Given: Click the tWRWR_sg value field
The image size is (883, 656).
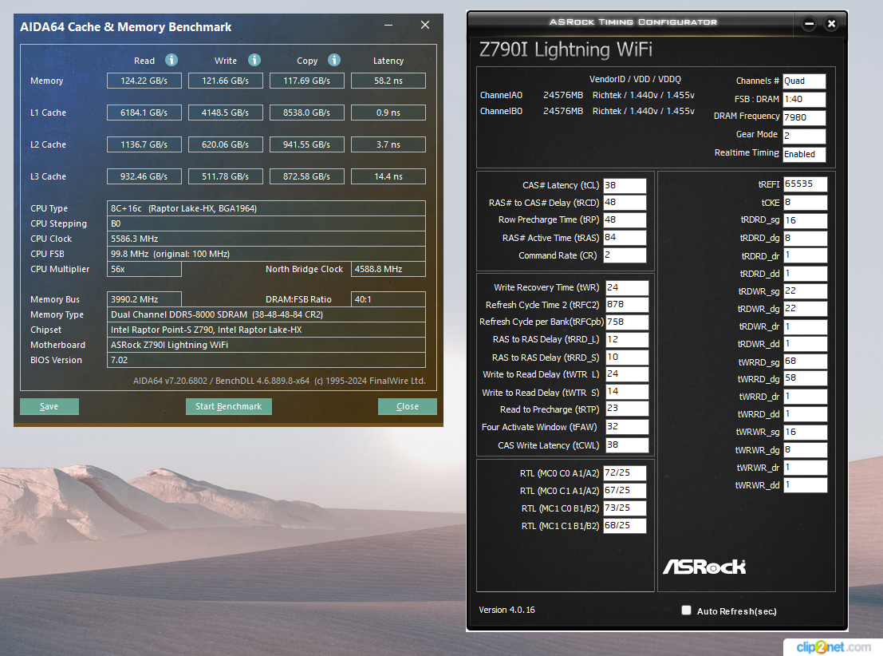Looking at the screenshot, I should (x=806, y=433).
